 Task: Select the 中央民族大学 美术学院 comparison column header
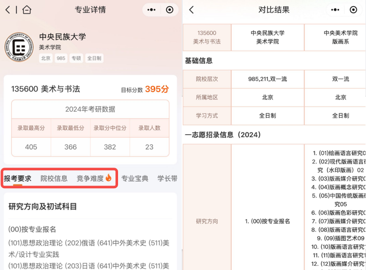tap(267, 37)
